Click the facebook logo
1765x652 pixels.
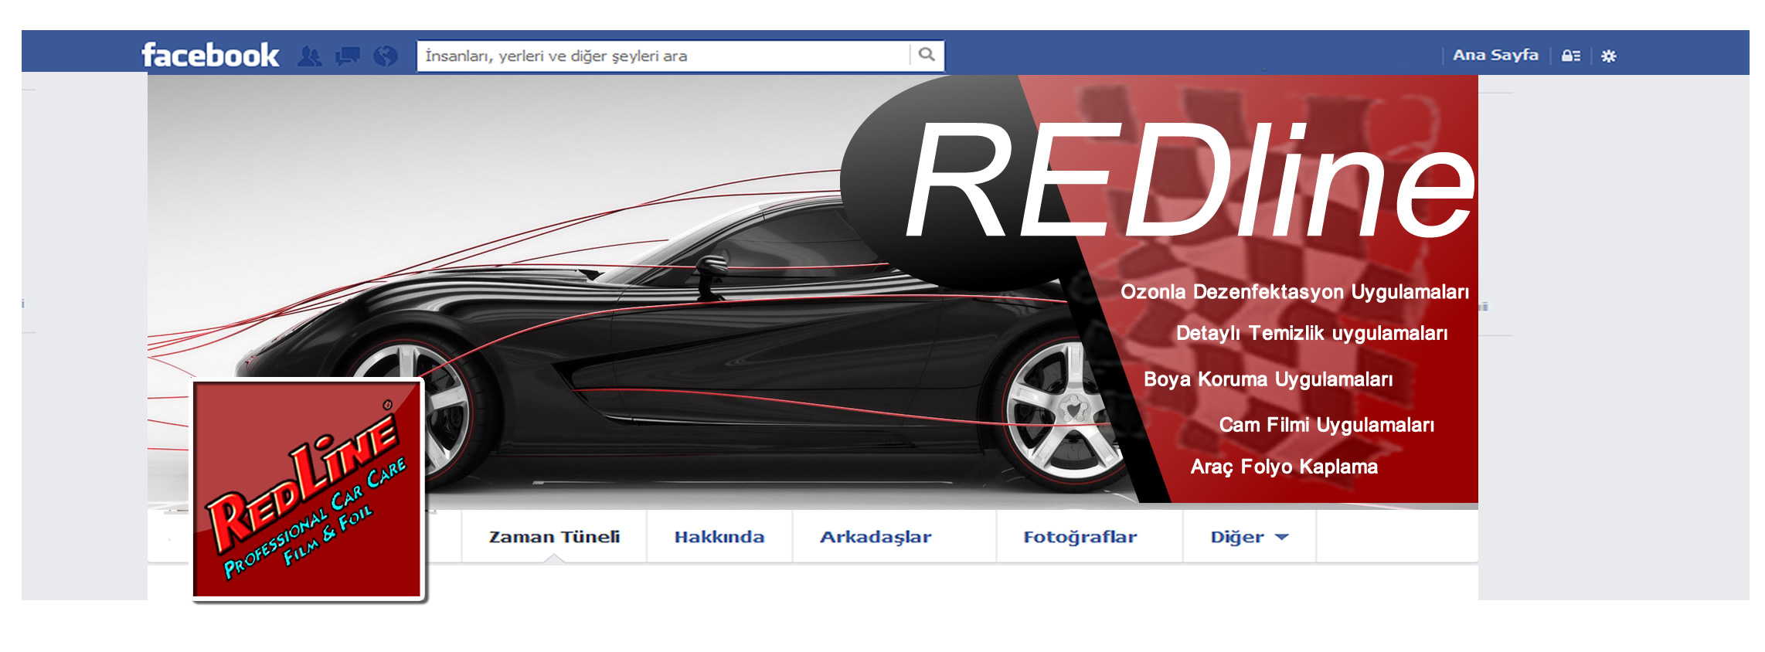[209, 55]
